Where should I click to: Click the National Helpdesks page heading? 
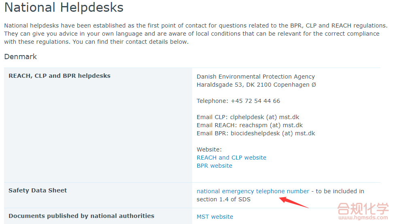tap(64, 8)
